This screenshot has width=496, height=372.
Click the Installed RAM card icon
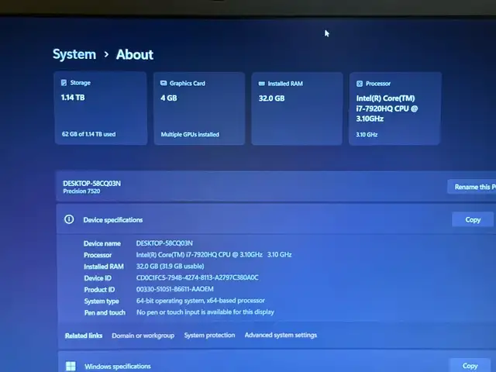click(x=262, y=84)
